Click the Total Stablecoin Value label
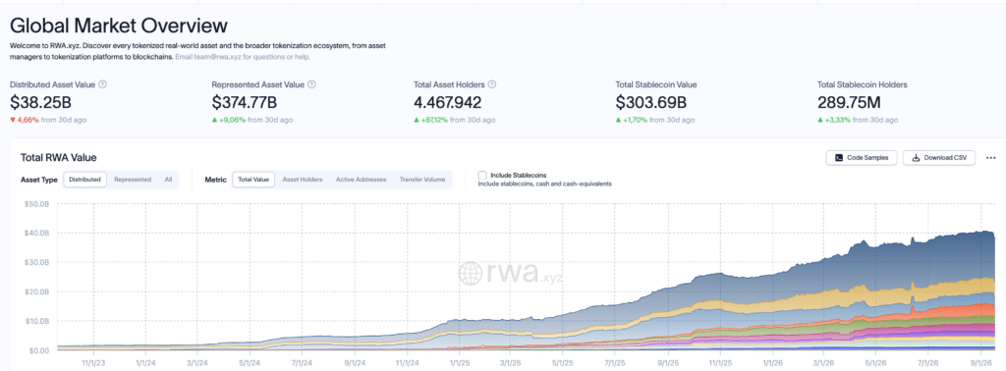 (656, 84)
